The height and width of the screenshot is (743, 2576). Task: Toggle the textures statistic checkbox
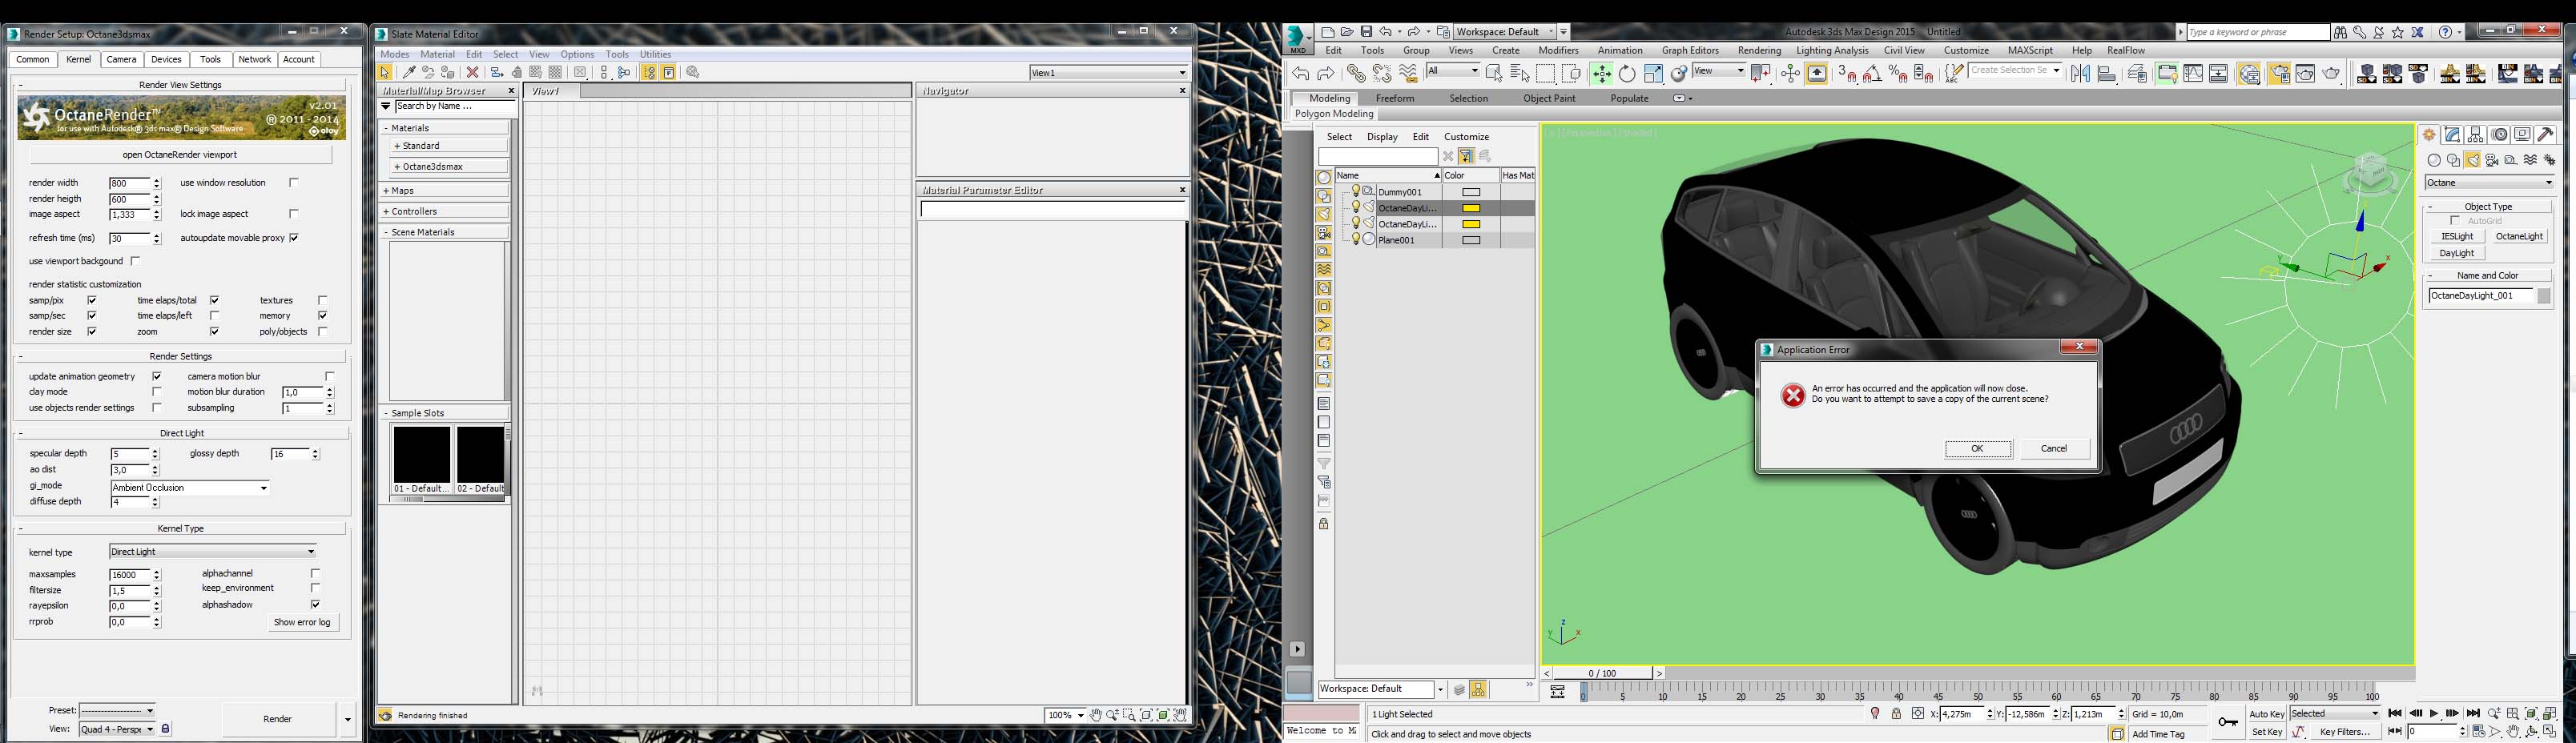coord(322,300)
